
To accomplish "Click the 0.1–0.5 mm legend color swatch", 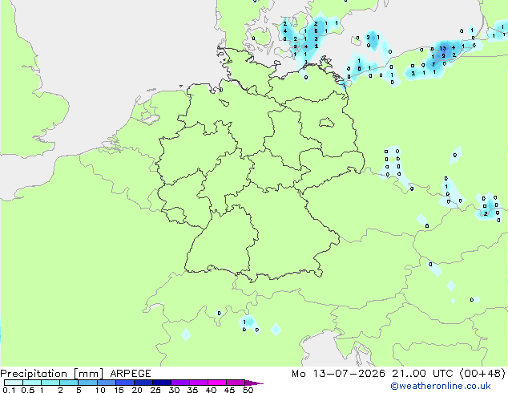I will [x=14, y=383].
